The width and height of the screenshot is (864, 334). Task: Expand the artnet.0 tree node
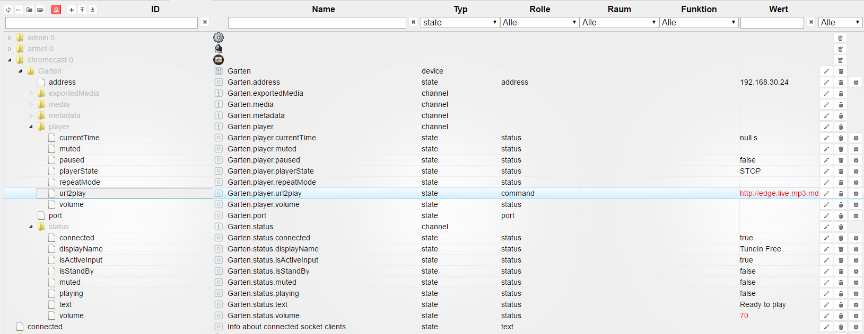[x=10, y=49]
